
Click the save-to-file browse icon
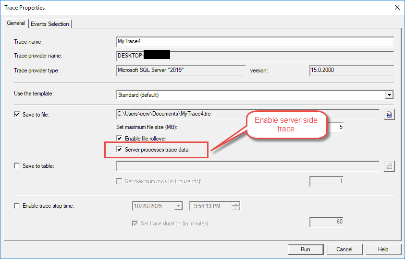tap(389, 114)
